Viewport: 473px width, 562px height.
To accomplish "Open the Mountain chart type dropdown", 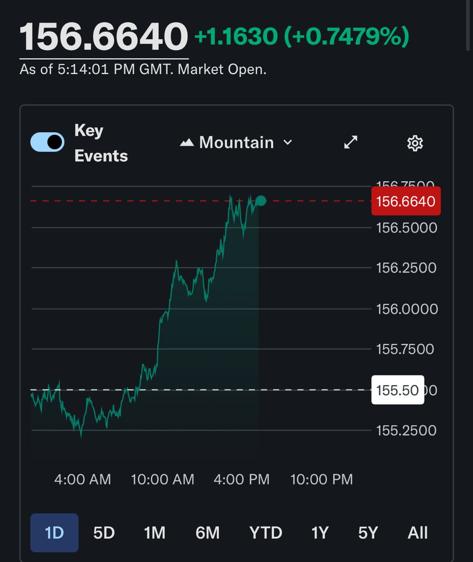I will pos(236,143).
